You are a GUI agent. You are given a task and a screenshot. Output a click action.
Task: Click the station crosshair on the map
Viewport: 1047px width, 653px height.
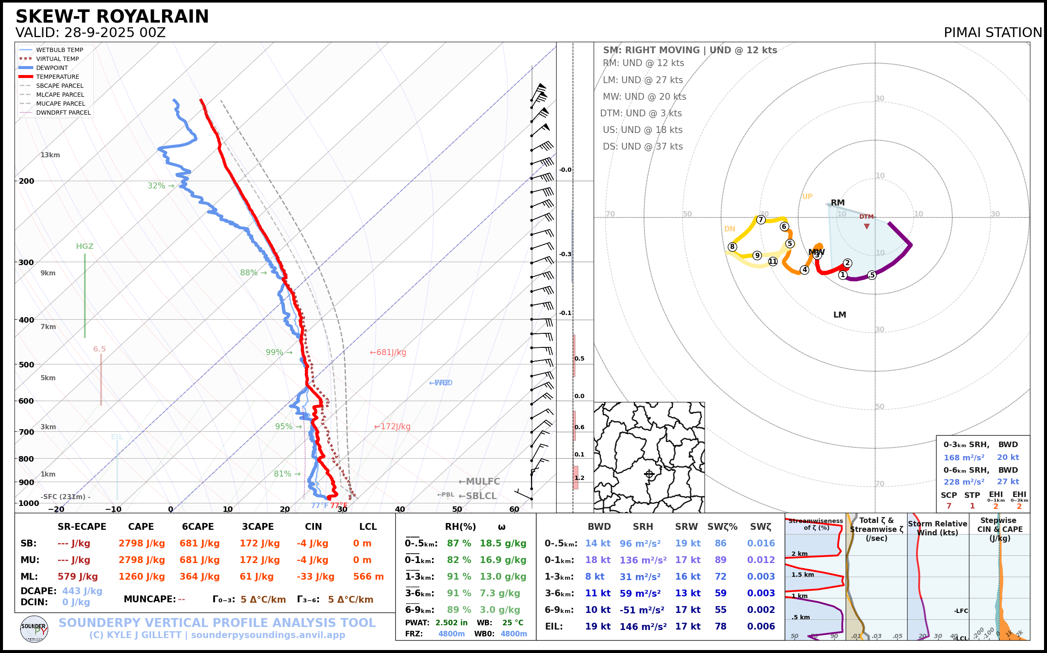point(649,474)
